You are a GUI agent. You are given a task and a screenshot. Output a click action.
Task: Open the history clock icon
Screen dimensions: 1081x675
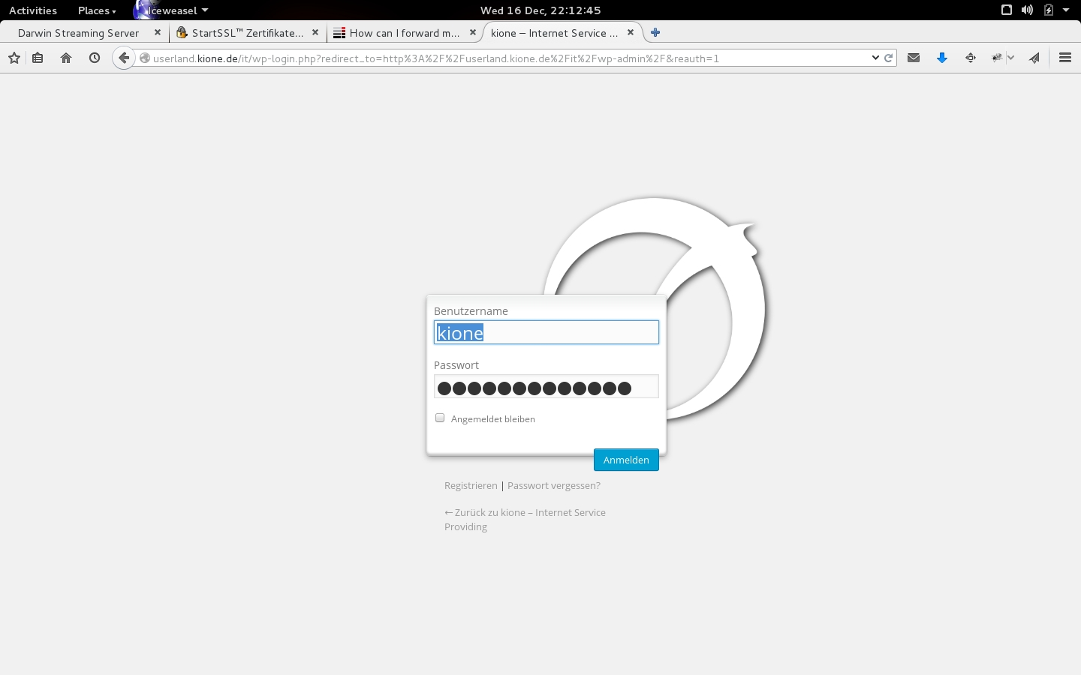[95, 58]
